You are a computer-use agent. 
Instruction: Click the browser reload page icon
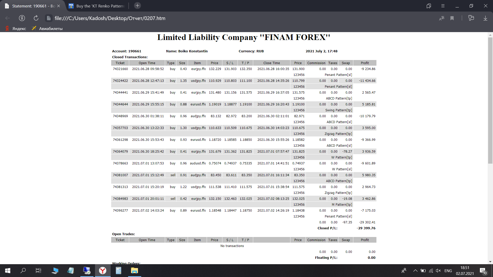pyautogui.click(x=36, y=18)
